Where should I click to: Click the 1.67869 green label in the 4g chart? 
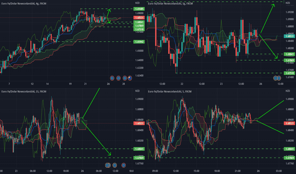139,26
